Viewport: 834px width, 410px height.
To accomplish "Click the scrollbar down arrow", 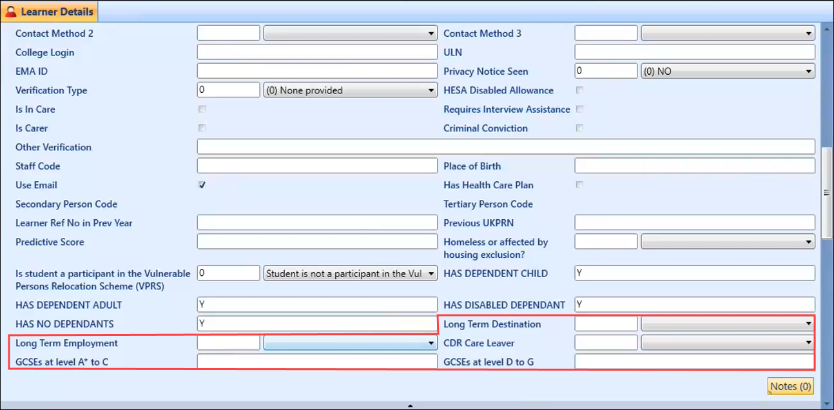I will [826, 404].
